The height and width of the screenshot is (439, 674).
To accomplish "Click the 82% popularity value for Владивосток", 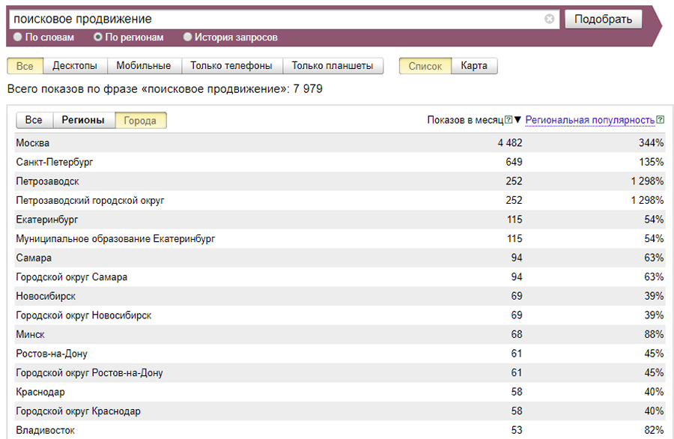I will [655, 431].
